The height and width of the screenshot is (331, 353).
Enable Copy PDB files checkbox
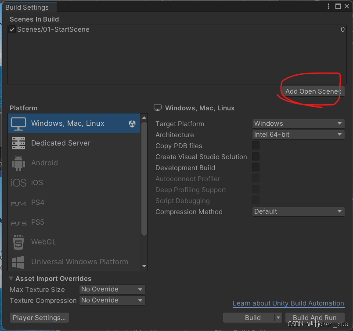tap(256, 145)
